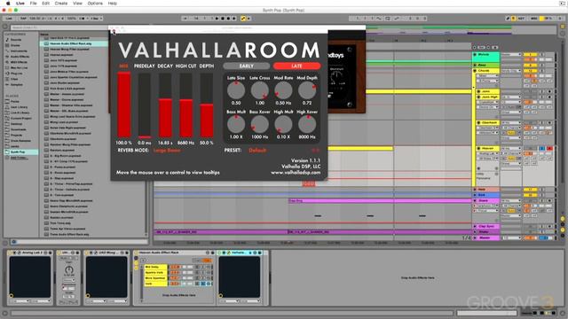Select Sparkle Verb chain in rack

pyautogui.click(x=156, y=272)
